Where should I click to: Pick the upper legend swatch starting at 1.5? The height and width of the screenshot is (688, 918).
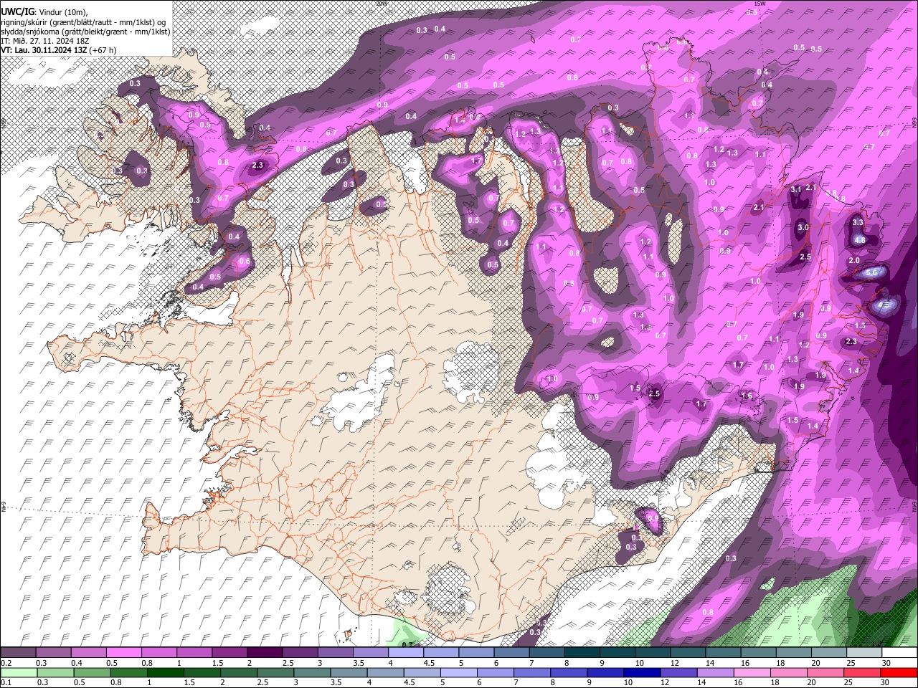click(229, 653)
